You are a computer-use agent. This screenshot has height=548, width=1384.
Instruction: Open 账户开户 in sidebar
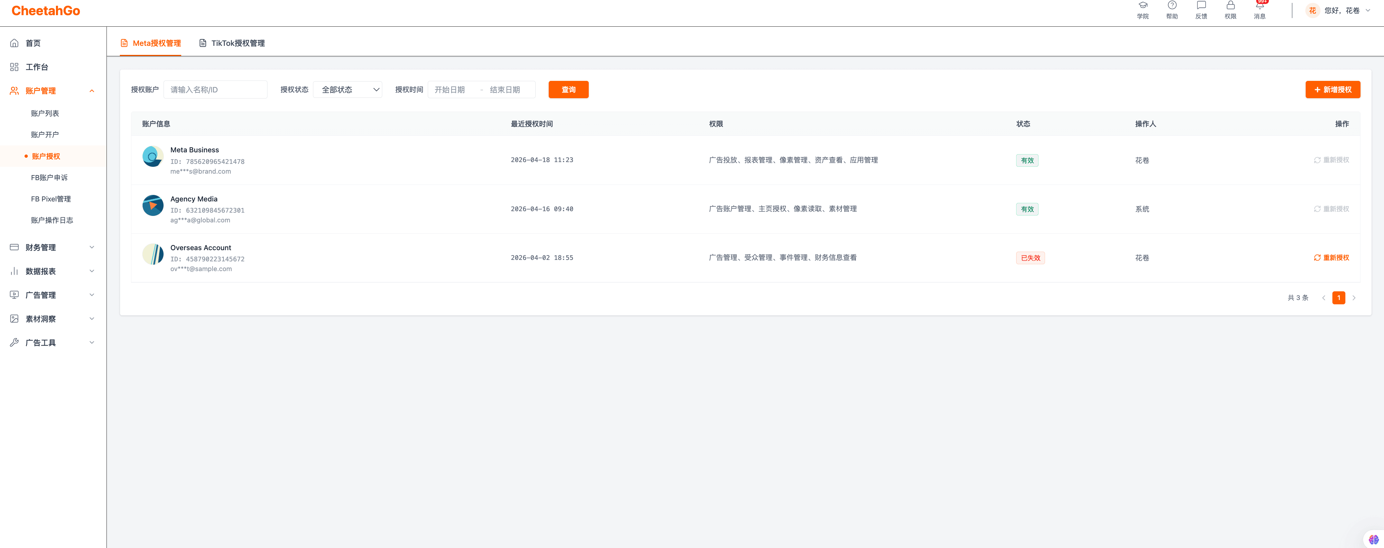(x=45, y=135)
